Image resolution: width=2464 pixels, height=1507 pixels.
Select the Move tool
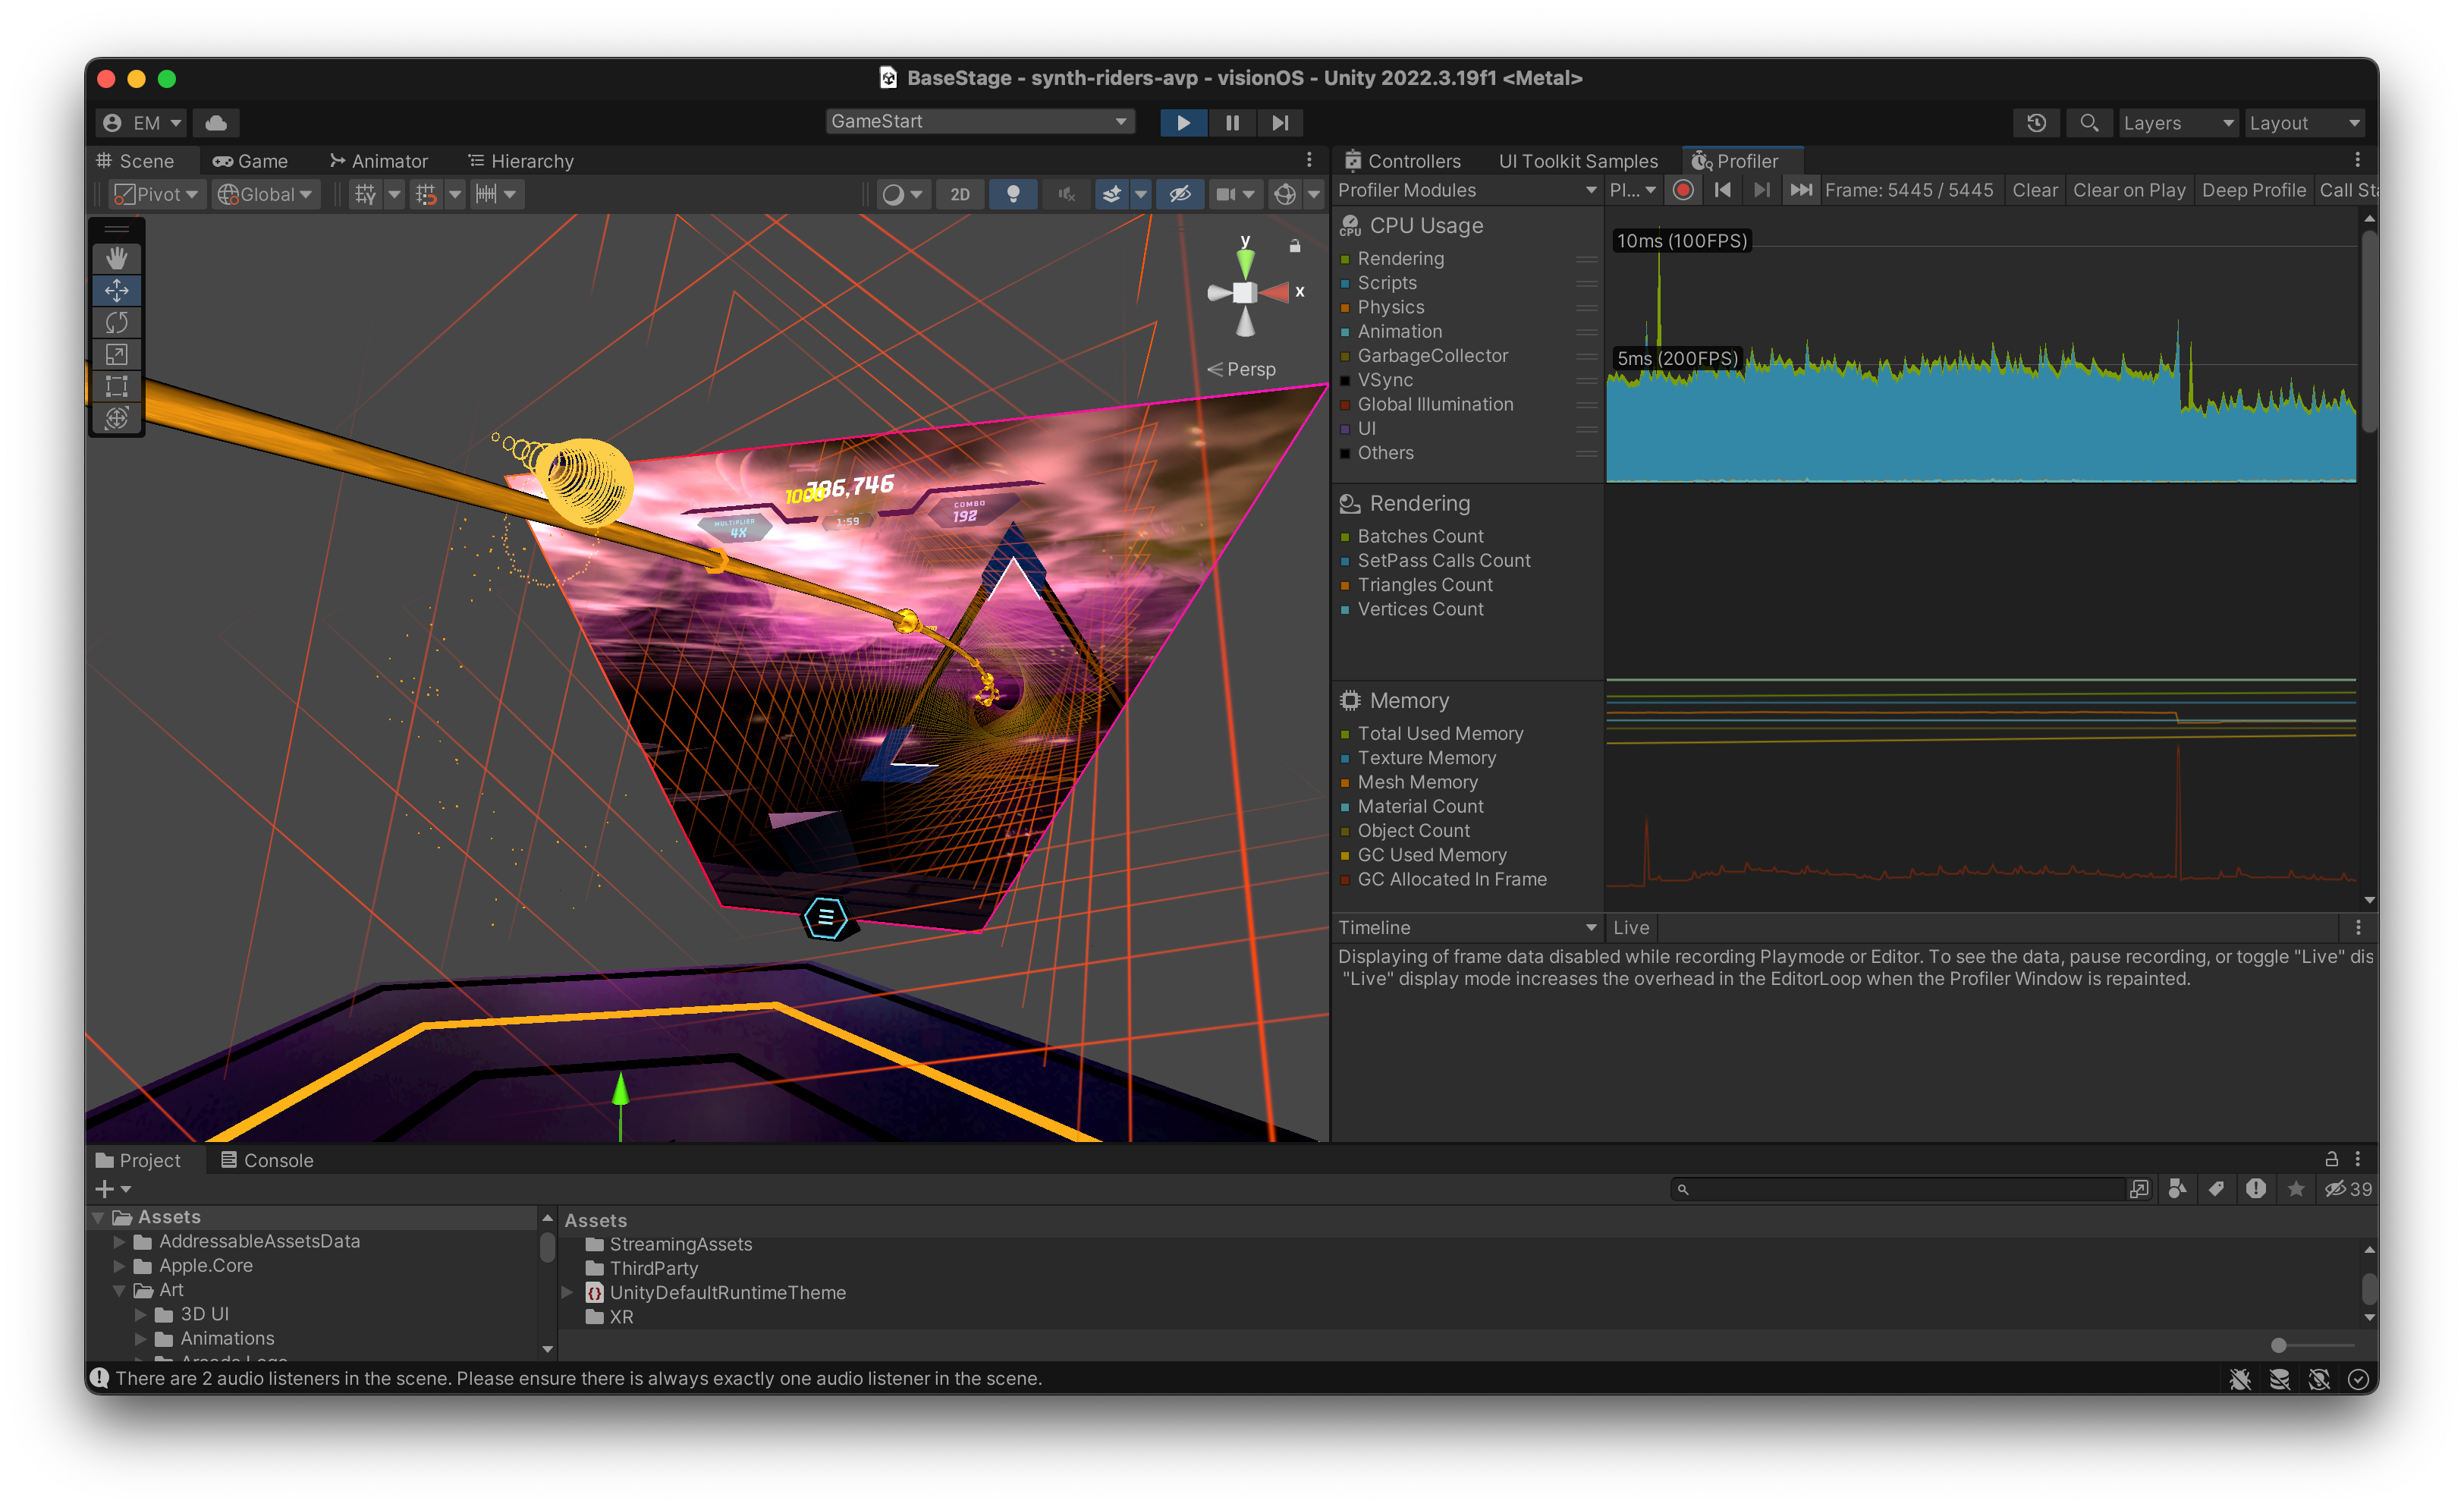click(117, 290)
